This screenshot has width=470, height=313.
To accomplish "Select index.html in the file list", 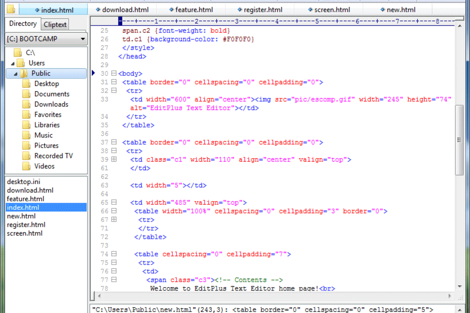I will click(46, 207).
